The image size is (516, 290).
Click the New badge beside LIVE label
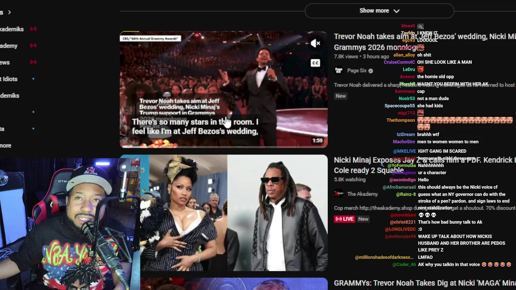[363, 219]
